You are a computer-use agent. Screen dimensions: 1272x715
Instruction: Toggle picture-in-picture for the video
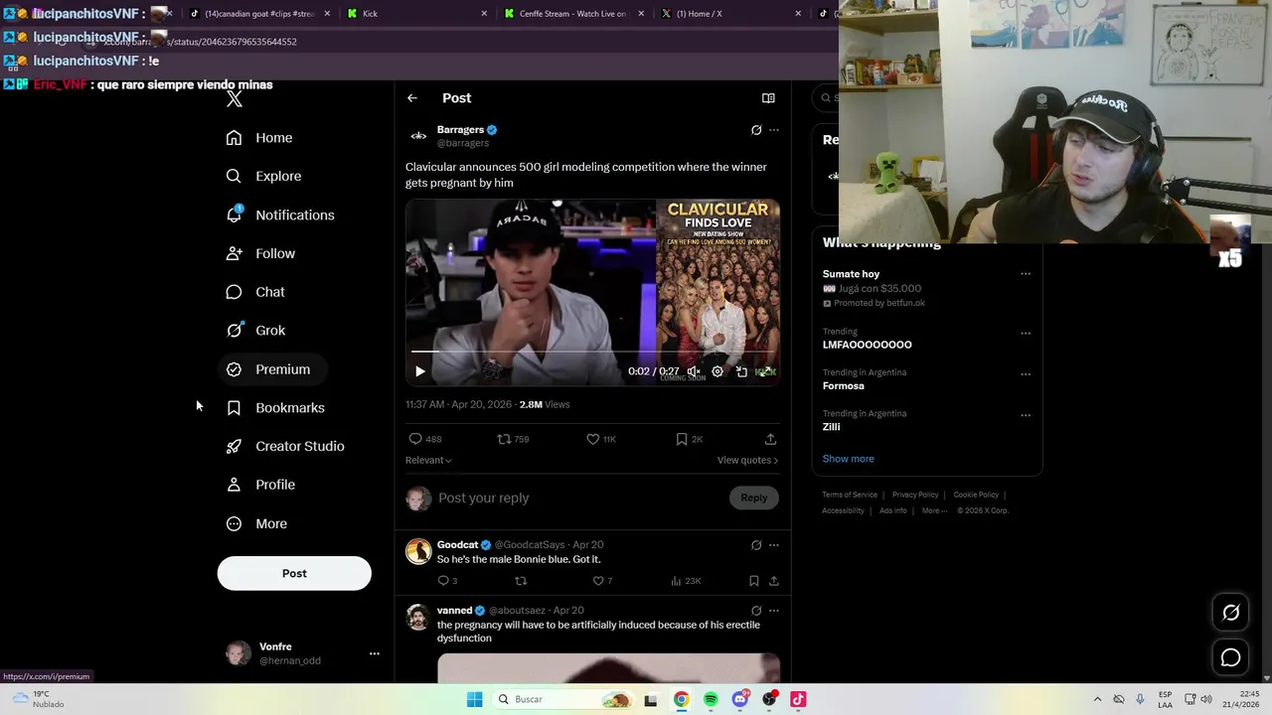coord(741,371)
